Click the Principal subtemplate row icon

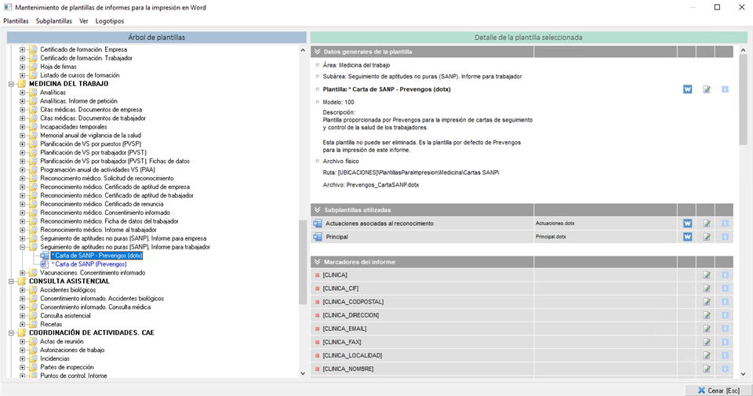[x=318, y=237]
